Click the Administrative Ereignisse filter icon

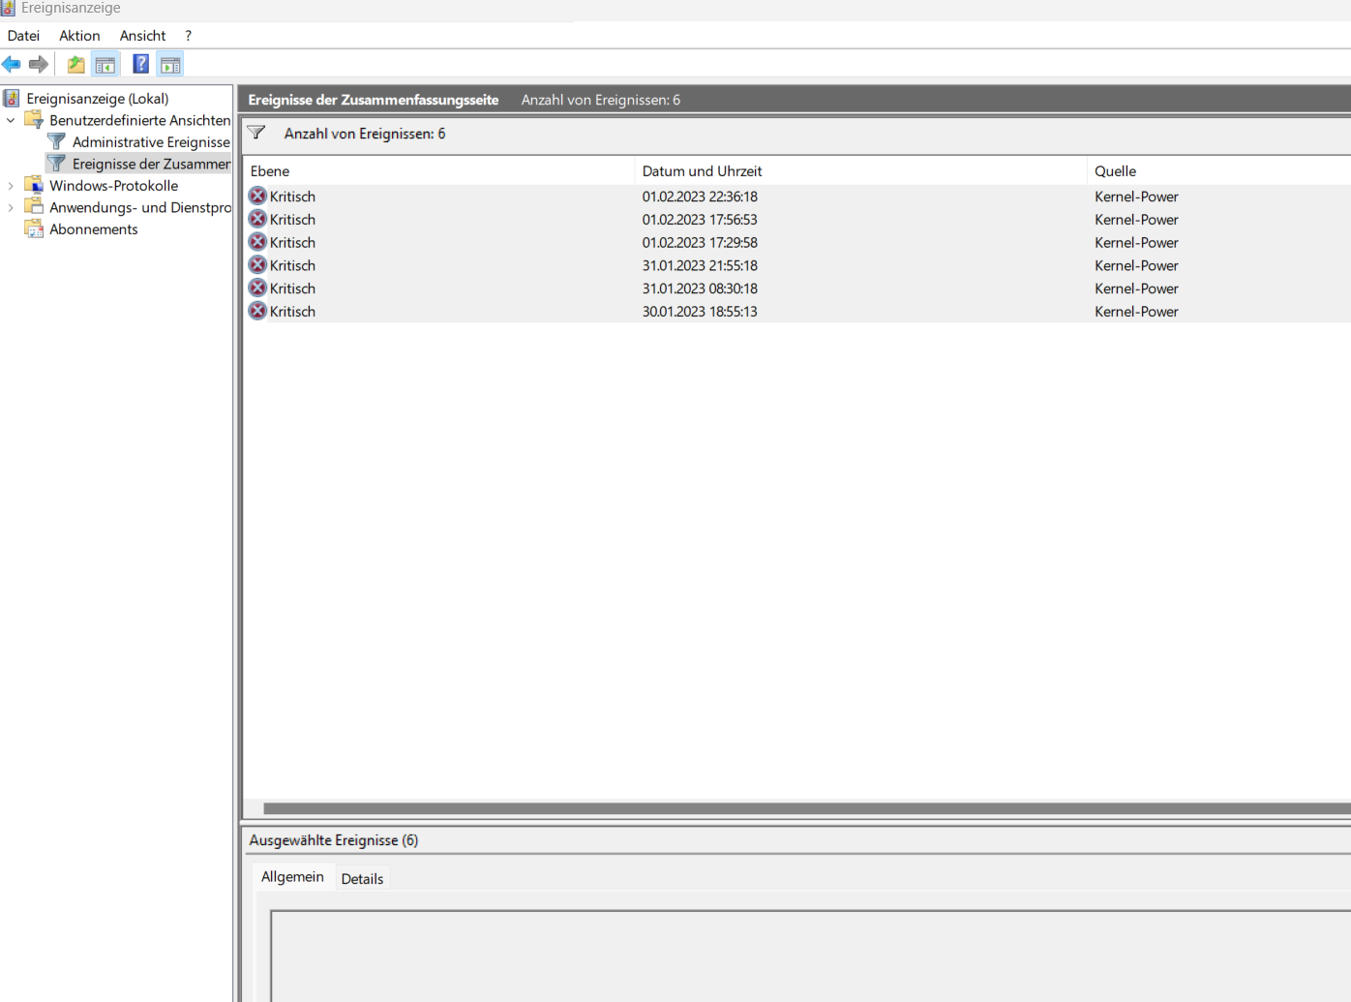pos(57,142)
